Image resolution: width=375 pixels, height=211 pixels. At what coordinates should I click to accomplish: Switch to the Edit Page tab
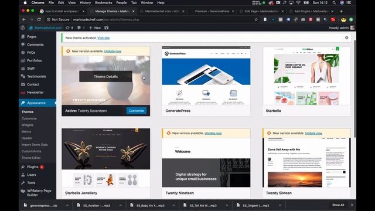point(261,11)
